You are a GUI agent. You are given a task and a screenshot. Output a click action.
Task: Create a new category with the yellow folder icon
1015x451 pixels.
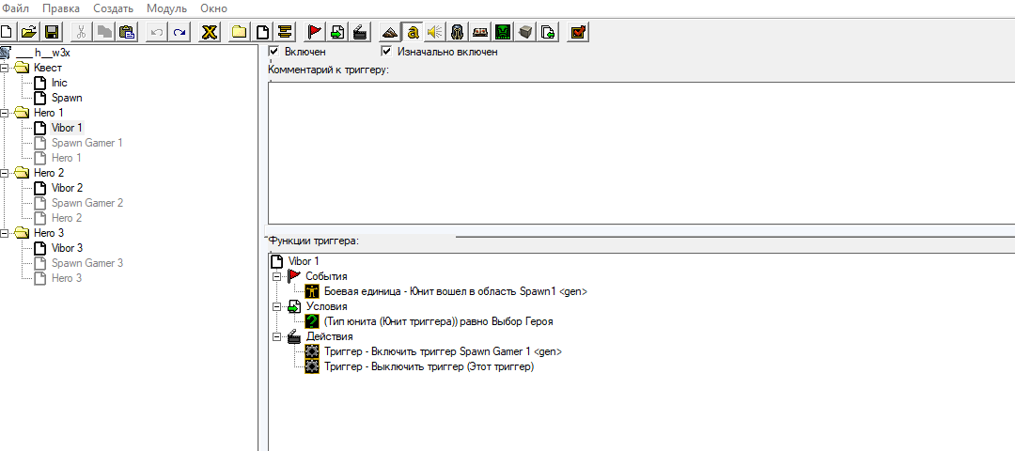click(x=239, y=31)
